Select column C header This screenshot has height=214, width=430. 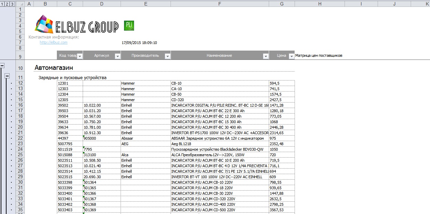click(x=70, y=3)
